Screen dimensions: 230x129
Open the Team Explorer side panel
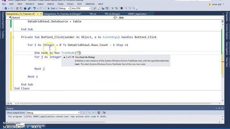[227, 48]
